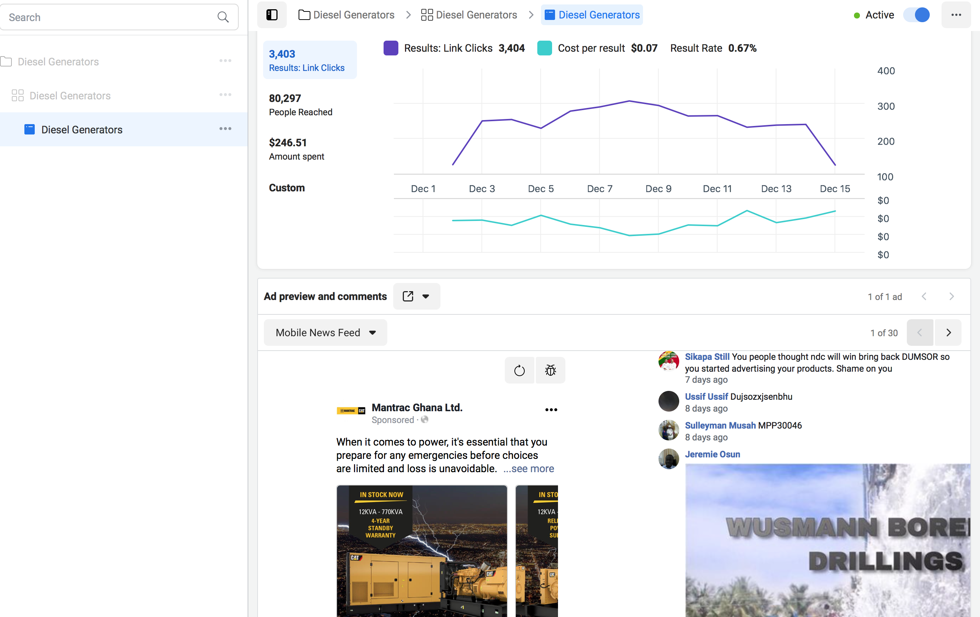Click the blue ad icon in sidebar
980x617 pixels.
click(29, 129)
